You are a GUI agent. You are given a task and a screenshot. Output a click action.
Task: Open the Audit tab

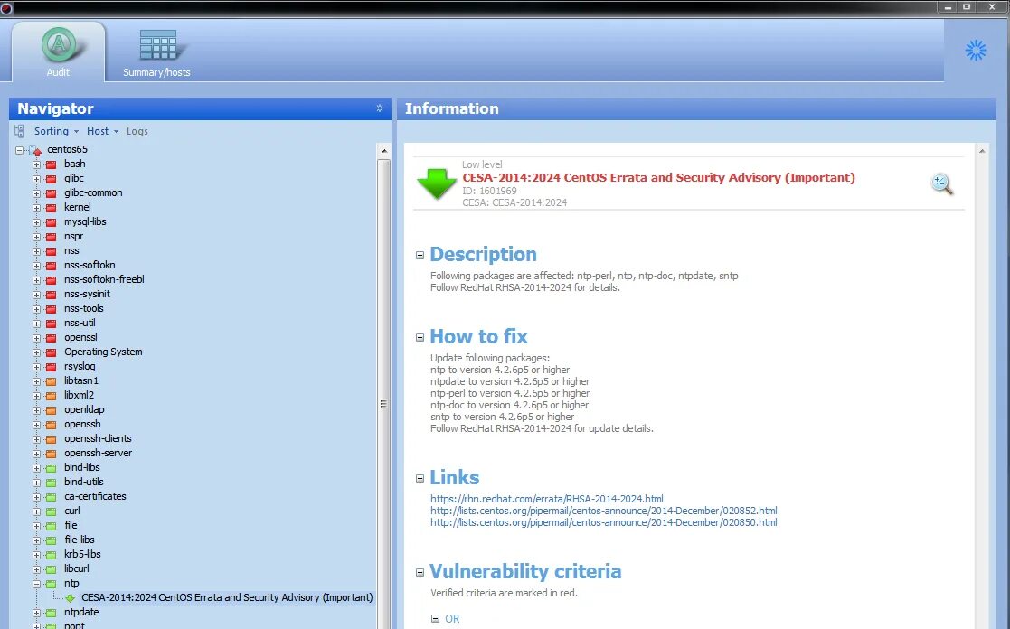point(58,52)
